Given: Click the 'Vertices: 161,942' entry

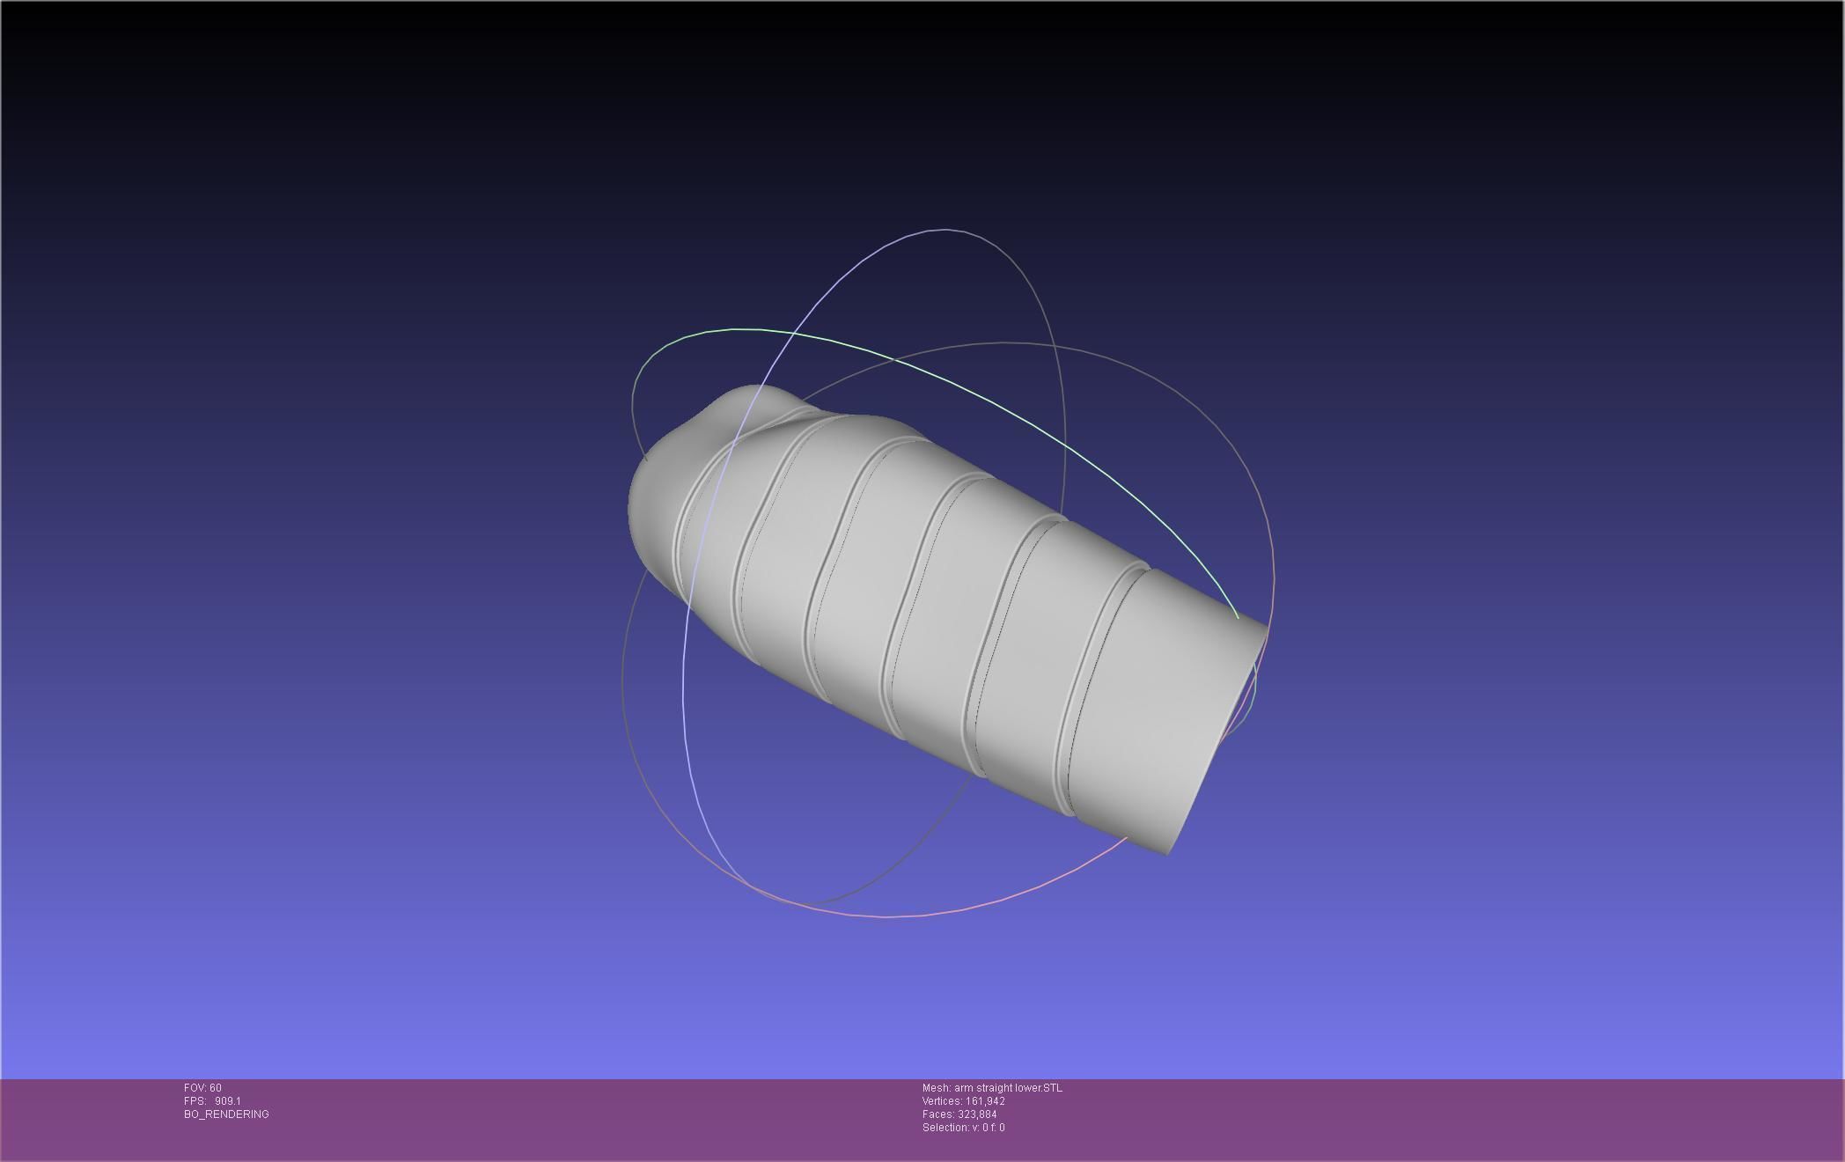Looking at the screenshot, I should click(x=964, y=1101).
